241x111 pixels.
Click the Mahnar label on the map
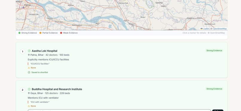click(71, 5)
